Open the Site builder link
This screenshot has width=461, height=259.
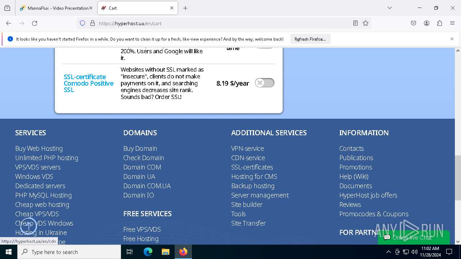pos(247,204)
